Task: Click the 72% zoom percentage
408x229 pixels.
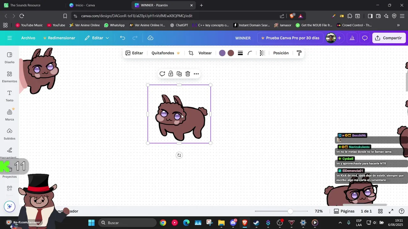Action: (319, 211)
